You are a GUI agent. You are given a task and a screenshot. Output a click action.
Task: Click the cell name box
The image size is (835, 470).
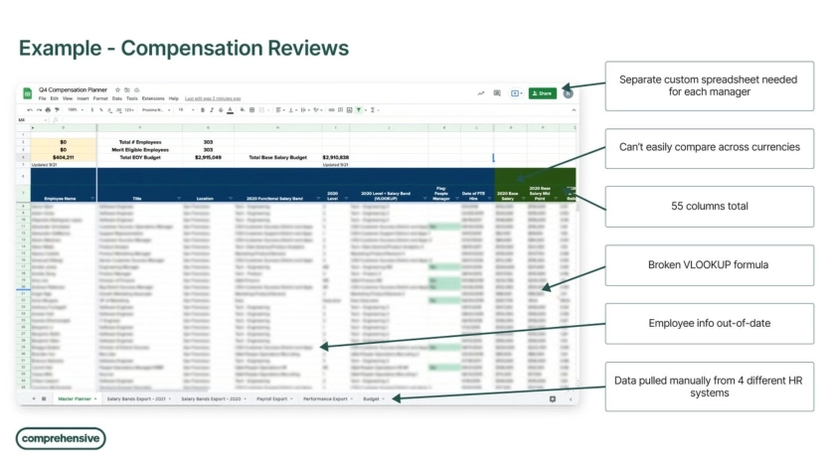coord(24,120)
